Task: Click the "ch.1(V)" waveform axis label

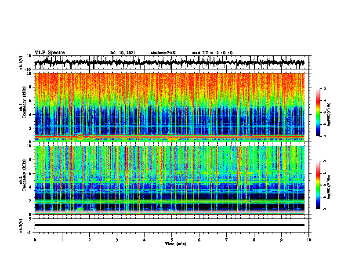Action: [21, 62]
